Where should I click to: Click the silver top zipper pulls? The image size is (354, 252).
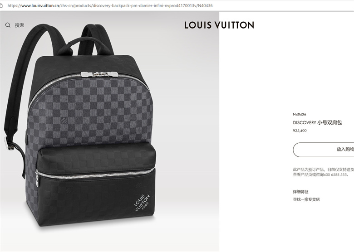pos(99,74)
